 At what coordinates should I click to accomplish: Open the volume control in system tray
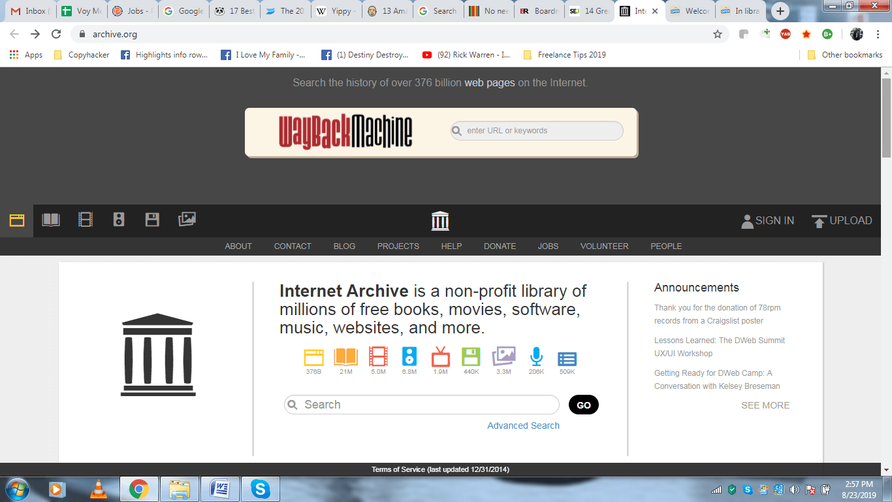pos(795,490)
